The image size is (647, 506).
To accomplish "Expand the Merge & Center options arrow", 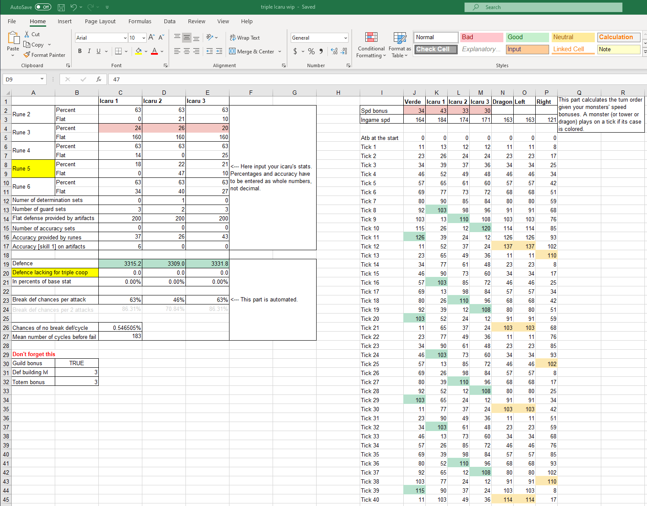I will 280,52.
